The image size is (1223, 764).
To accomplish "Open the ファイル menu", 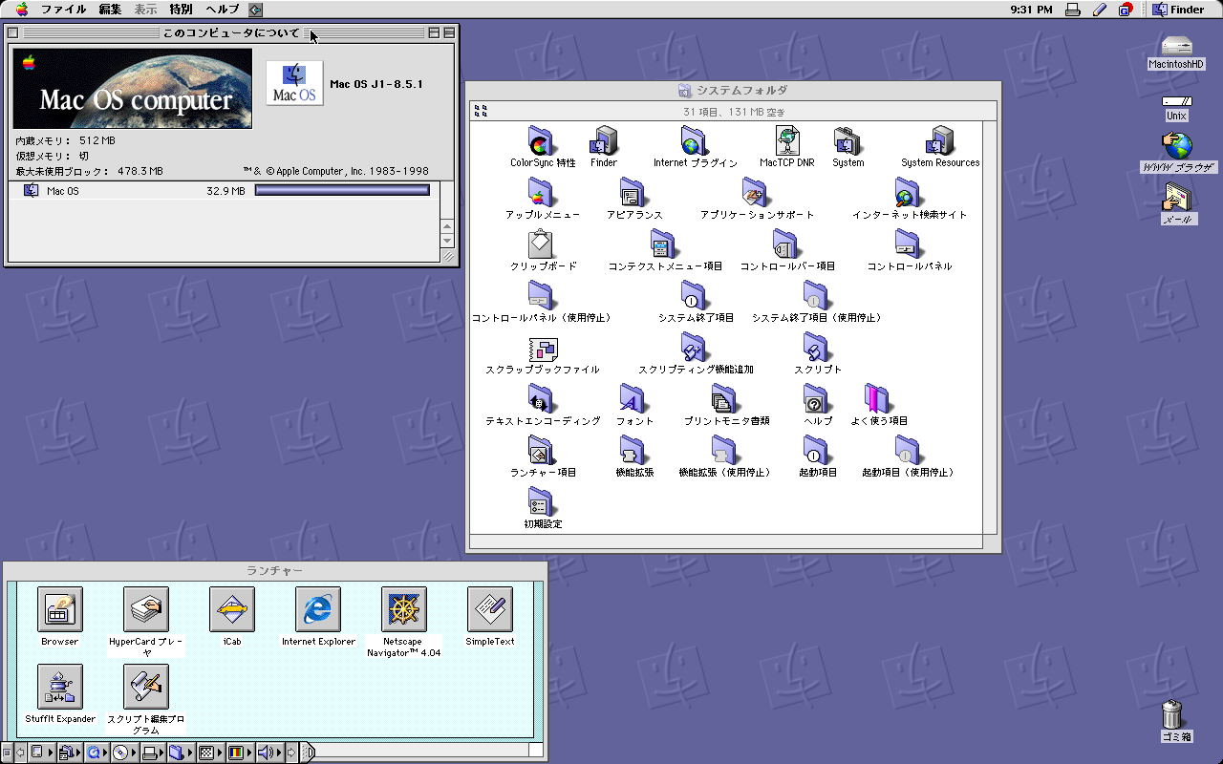I will tap(64, 10).
